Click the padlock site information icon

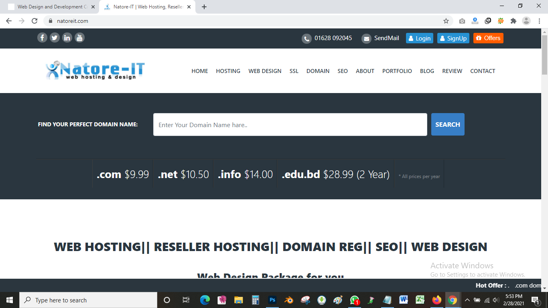click(51, 21)
